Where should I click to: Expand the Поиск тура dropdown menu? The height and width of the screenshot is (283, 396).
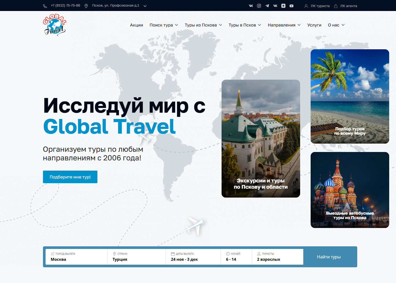coord(164,25)
